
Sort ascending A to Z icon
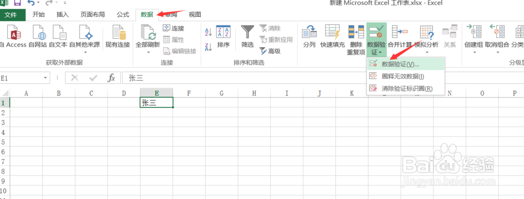click(209, 32)
